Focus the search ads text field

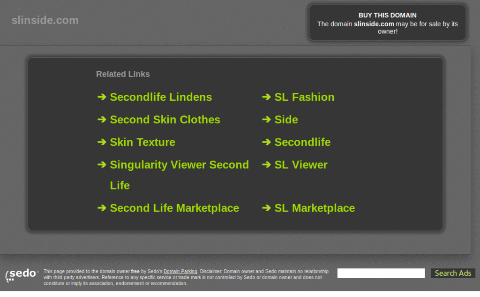[381, 273]
